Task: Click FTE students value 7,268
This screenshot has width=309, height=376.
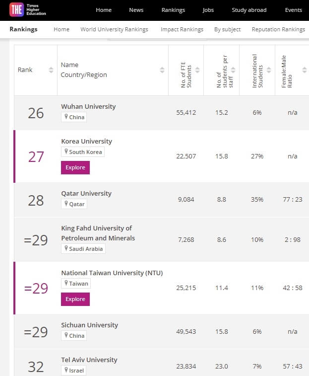Action: [x=186, y=239]
